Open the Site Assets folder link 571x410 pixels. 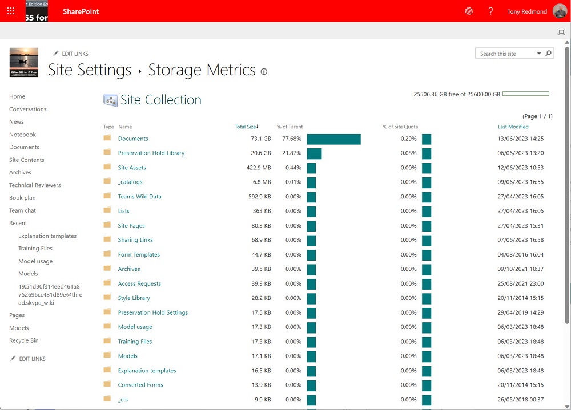pos(132,168)
